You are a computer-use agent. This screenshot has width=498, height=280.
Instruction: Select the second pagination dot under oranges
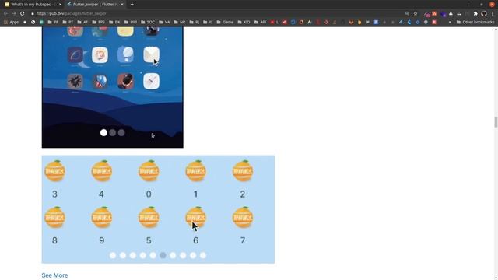123,255
